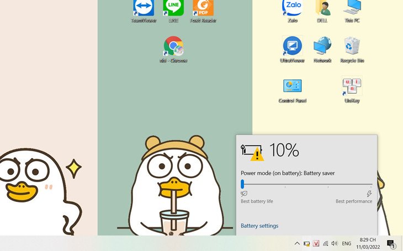Click the power mode slider handle

click(x=242, y=184)
